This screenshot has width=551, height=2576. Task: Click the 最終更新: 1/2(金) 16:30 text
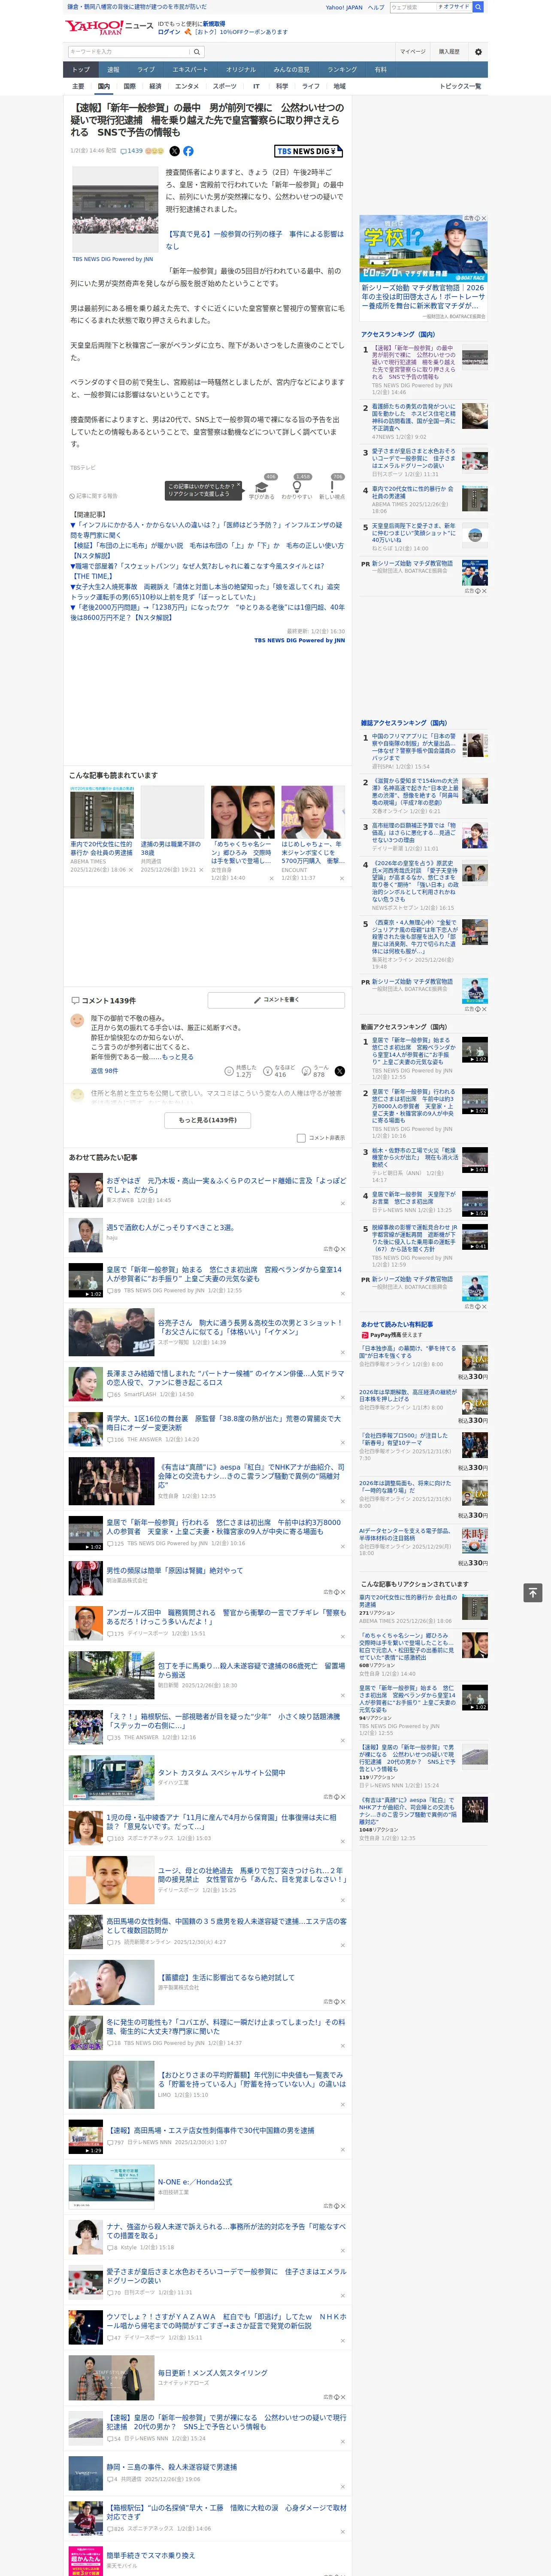(x=316, y=631)
